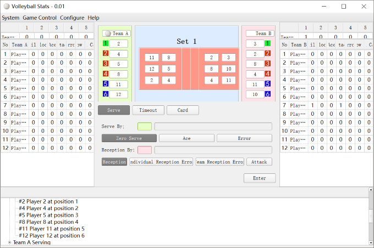Click the green Serve By color box
This screenshot has width=374, height=248.
(x=145, y=126)
